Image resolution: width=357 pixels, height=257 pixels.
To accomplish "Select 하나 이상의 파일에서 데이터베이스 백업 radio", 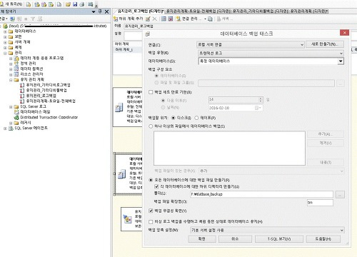I will point(151,126).
